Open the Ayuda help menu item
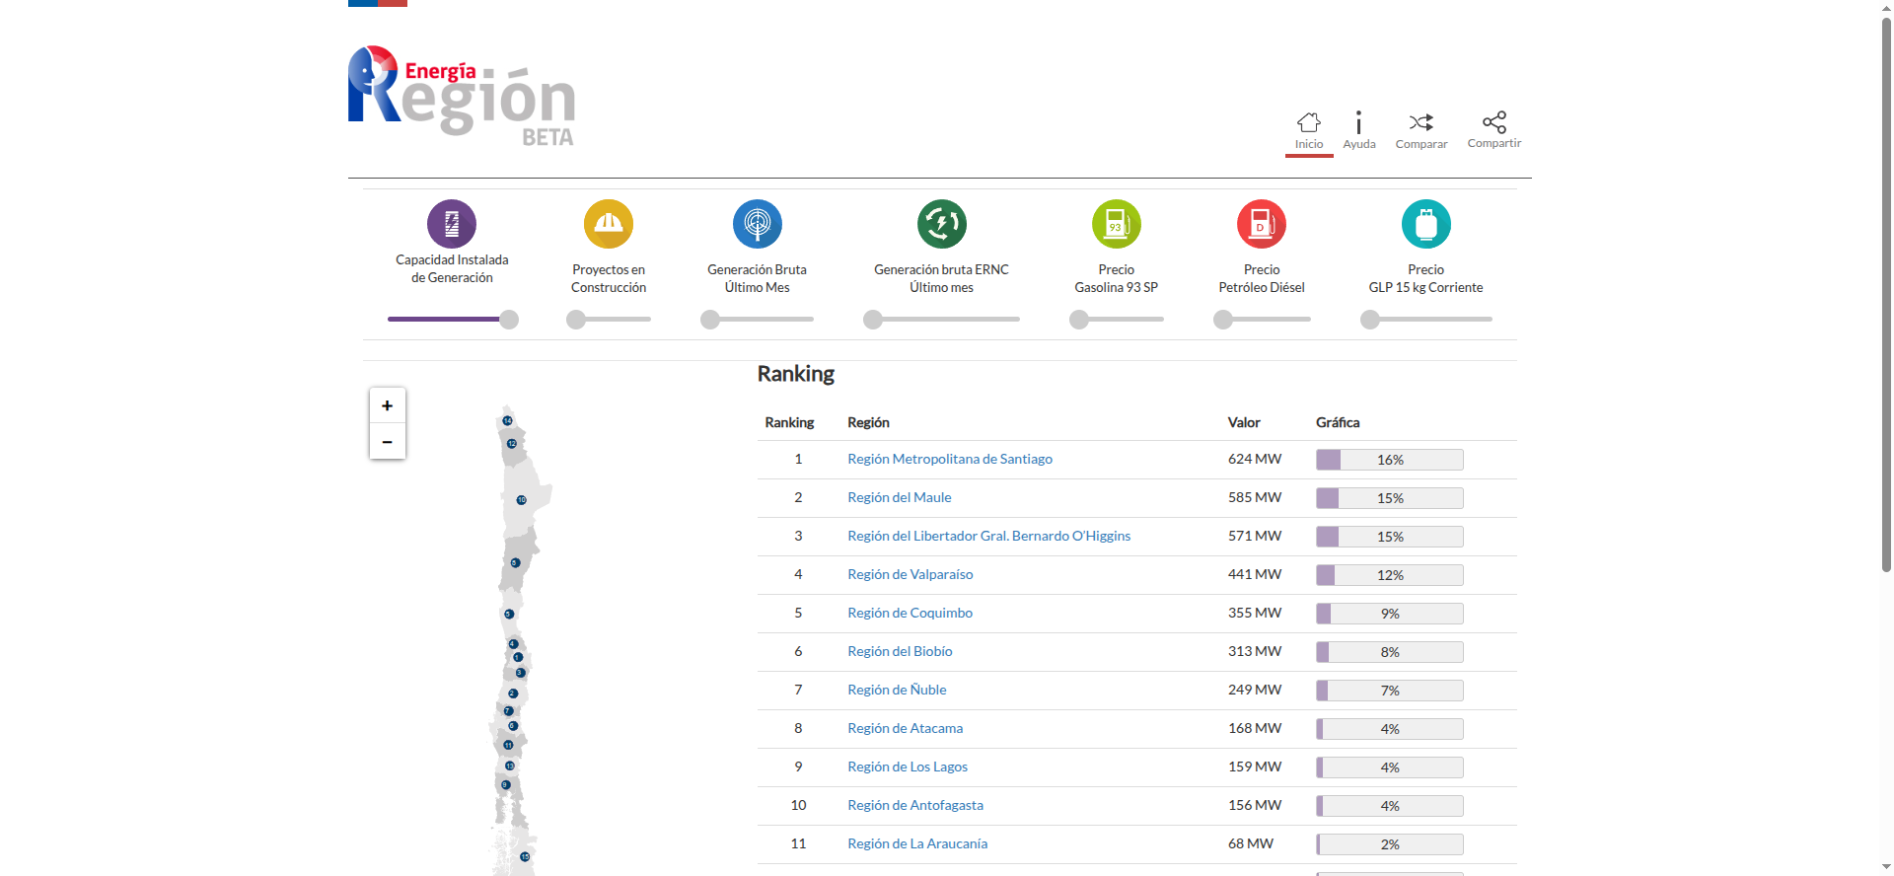 pyautogui.click(x=1358, y=130)
